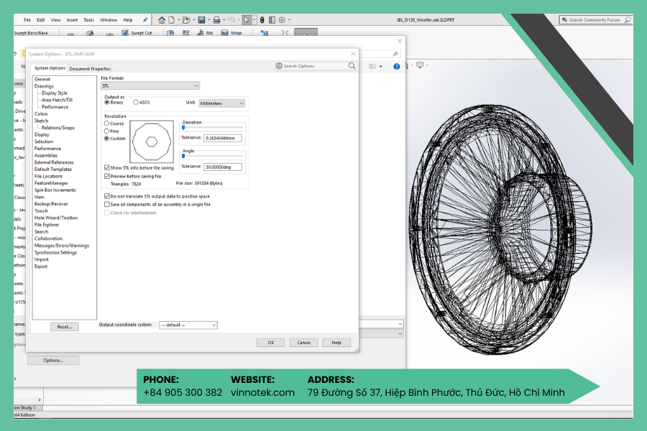
Task: Click the list view layout icon
Action: [x=372, y=66]
